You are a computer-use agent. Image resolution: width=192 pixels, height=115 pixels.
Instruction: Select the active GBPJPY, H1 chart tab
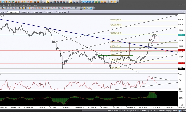click(13, 12)
